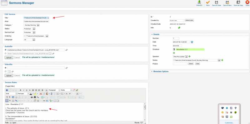Add a new speaker with the green plus

pyautogui.click(x=189, y=56)
